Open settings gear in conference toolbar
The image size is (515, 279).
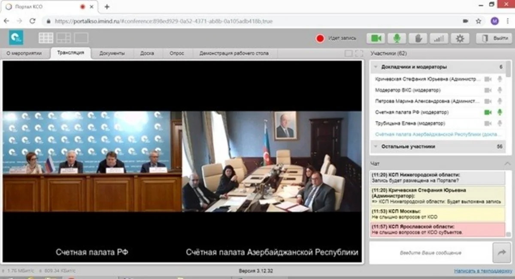(460, 38)
